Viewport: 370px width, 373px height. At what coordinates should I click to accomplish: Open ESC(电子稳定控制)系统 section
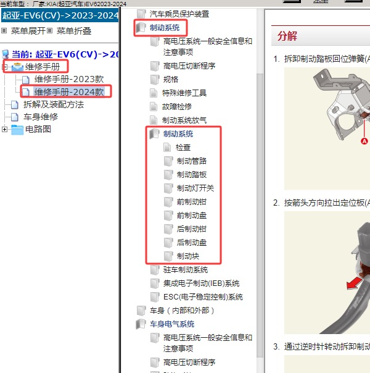[x=203, y=297]
